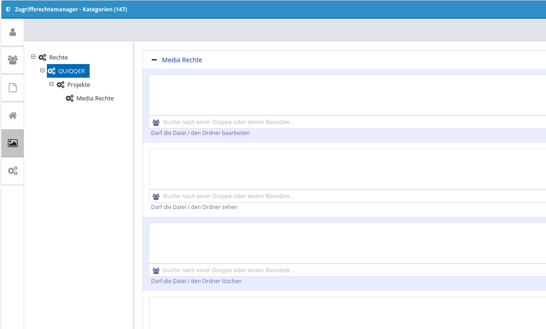Select the blank page sidebar icon
Viewport: 546px width, 329px height.
coord(13,88)
